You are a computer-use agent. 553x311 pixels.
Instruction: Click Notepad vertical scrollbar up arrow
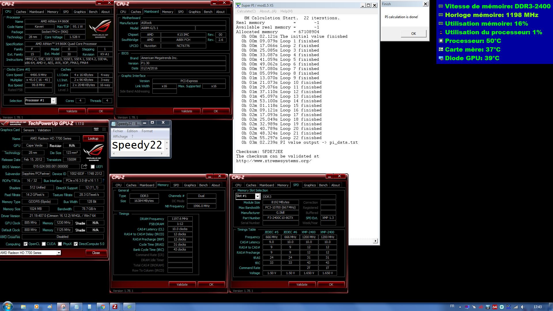tap(167, 143)
